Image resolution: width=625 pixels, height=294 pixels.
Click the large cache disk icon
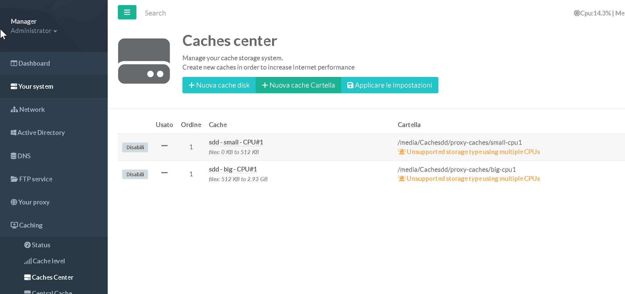[144, 61]
